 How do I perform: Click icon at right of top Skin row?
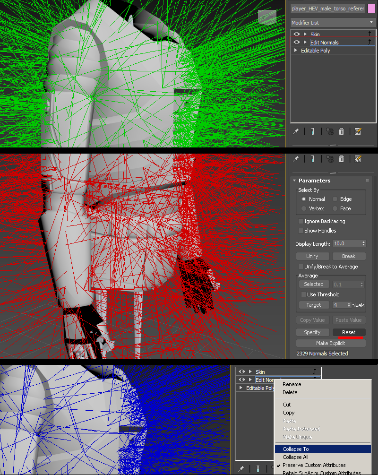[x=369, y=34]
